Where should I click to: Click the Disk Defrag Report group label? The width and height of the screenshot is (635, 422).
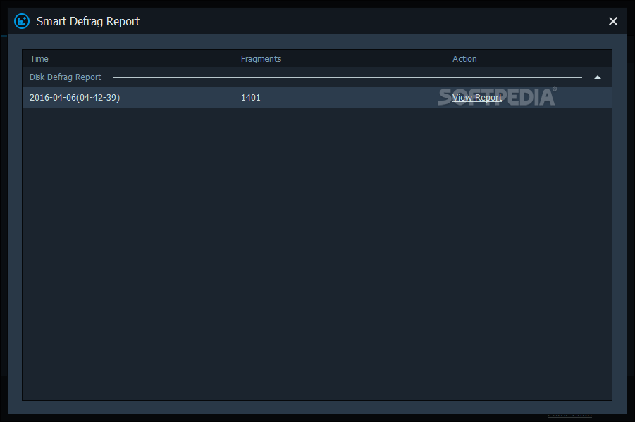tap(66, 77)
